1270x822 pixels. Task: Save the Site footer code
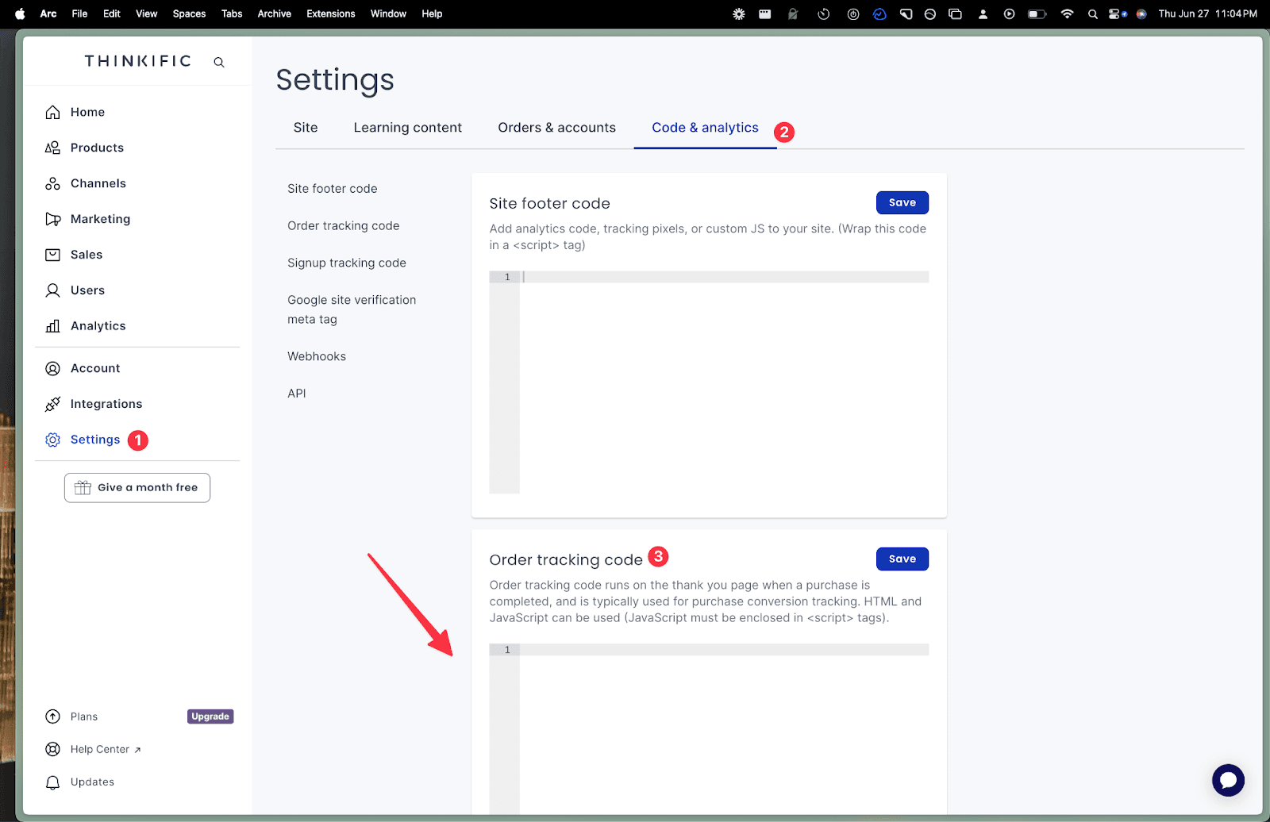coord(902,202)
